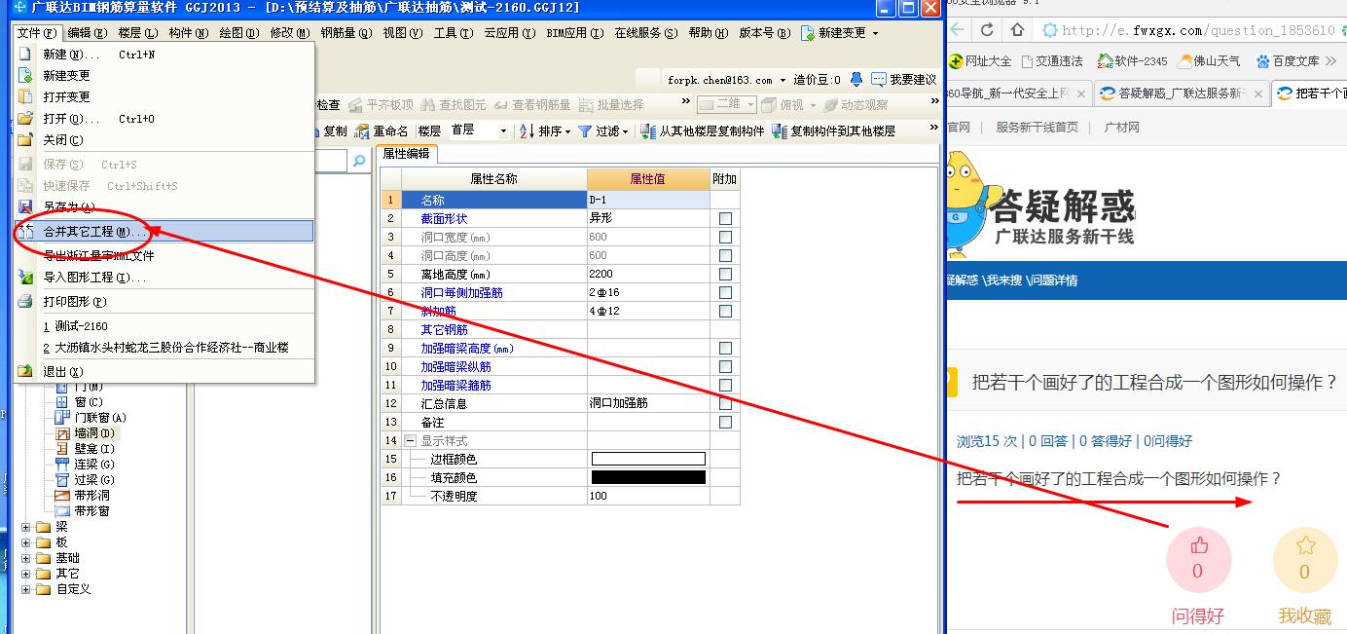Toggle 附加 checkbox for 离地高度 row
The image size is (1347, 634).
click(725, 275)
